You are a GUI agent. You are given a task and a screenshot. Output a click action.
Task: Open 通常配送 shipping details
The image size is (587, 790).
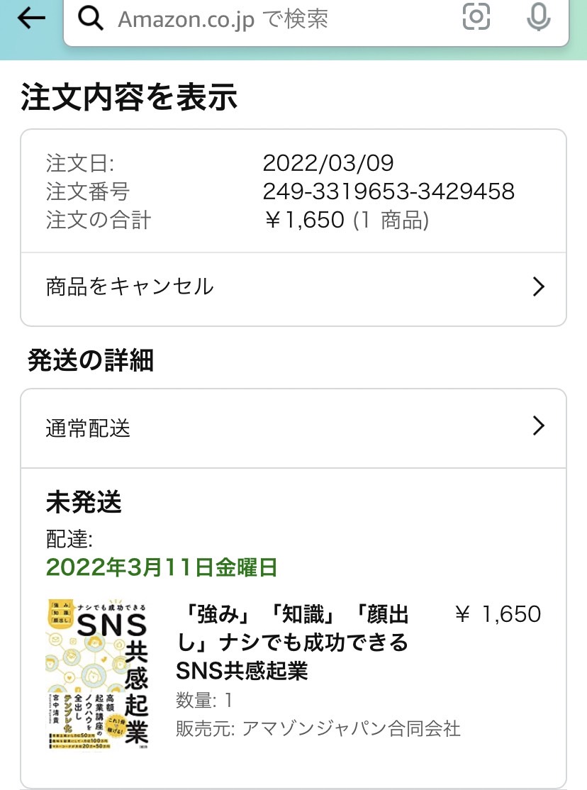point(293,428)
